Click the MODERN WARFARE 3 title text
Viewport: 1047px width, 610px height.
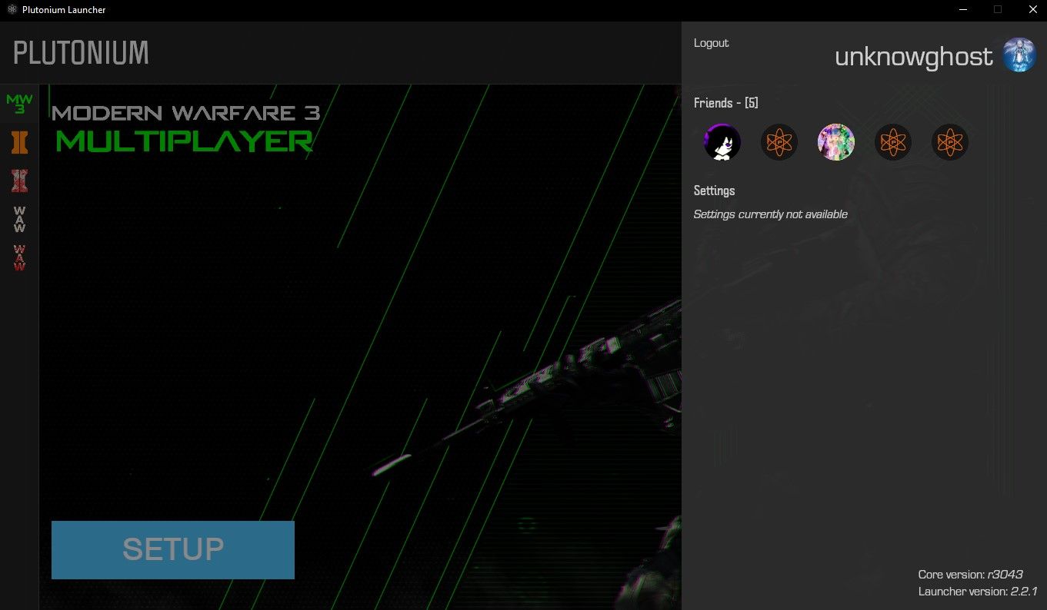tap(185, 113)
